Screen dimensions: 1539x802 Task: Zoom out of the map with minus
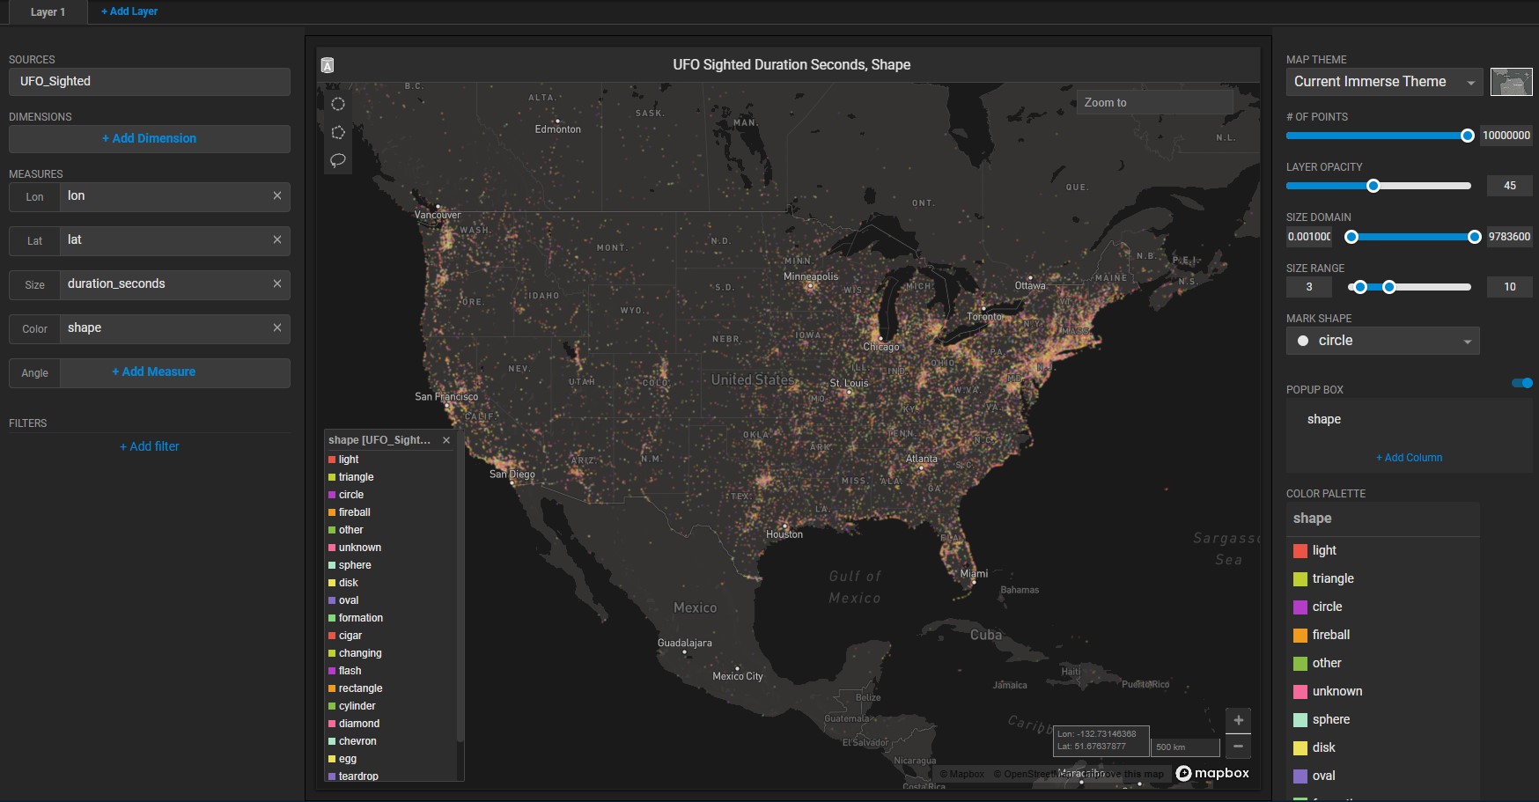pyautogui.click(x=1238, y=746)
